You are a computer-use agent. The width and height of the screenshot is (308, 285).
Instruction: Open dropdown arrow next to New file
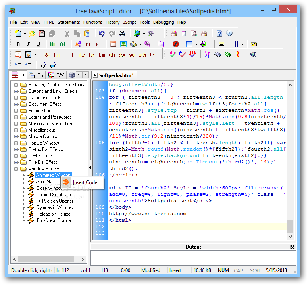(25, 34)
